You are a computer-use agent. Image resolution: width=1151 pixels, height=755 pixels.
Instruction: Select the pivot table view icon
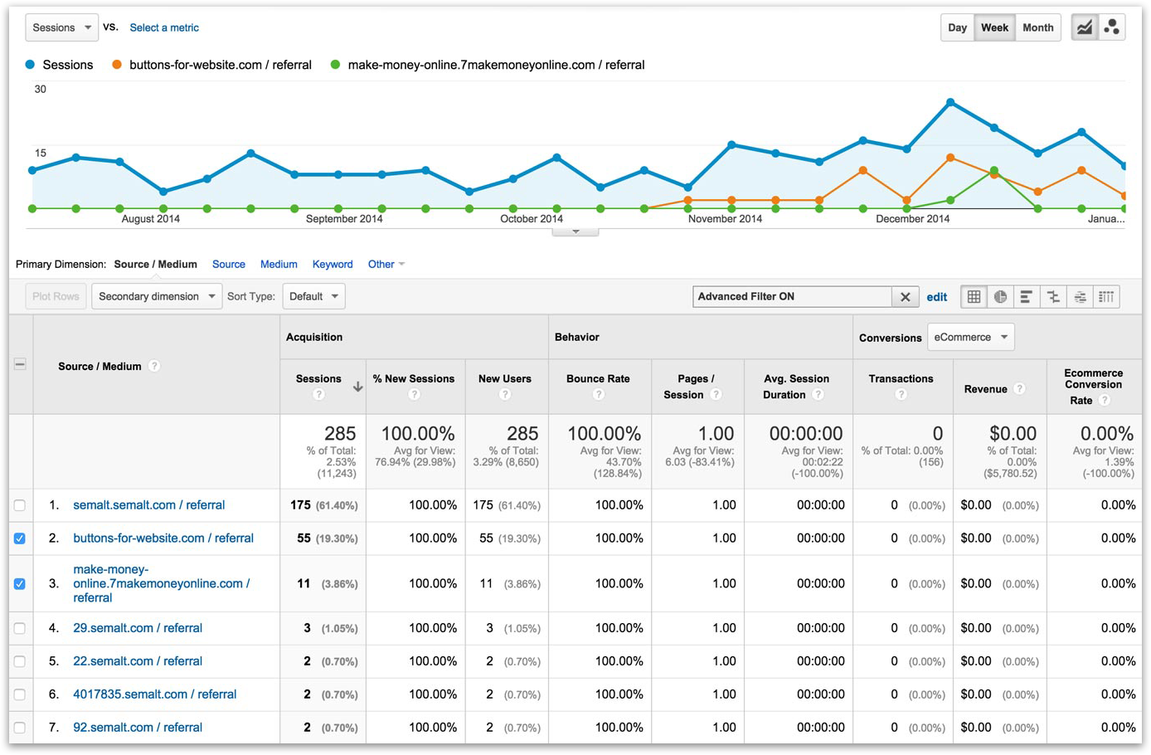point(1106,296)
